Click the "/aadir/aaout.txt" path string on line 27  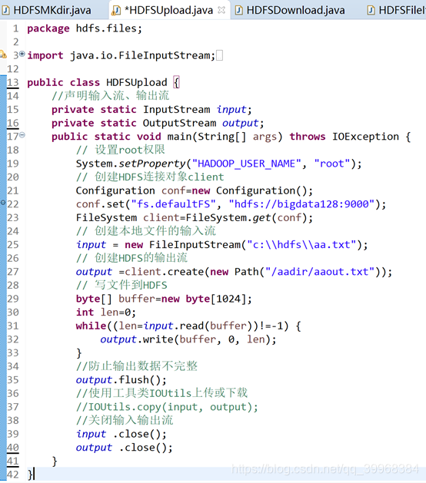tap(320, 272)
